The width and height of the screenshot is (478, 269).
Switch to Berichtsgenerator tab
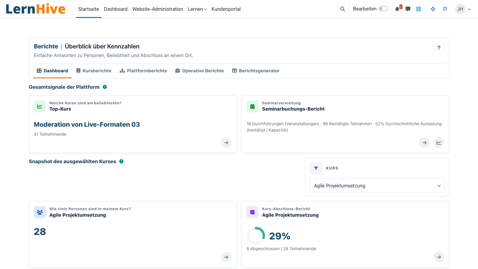coord(256,71)
